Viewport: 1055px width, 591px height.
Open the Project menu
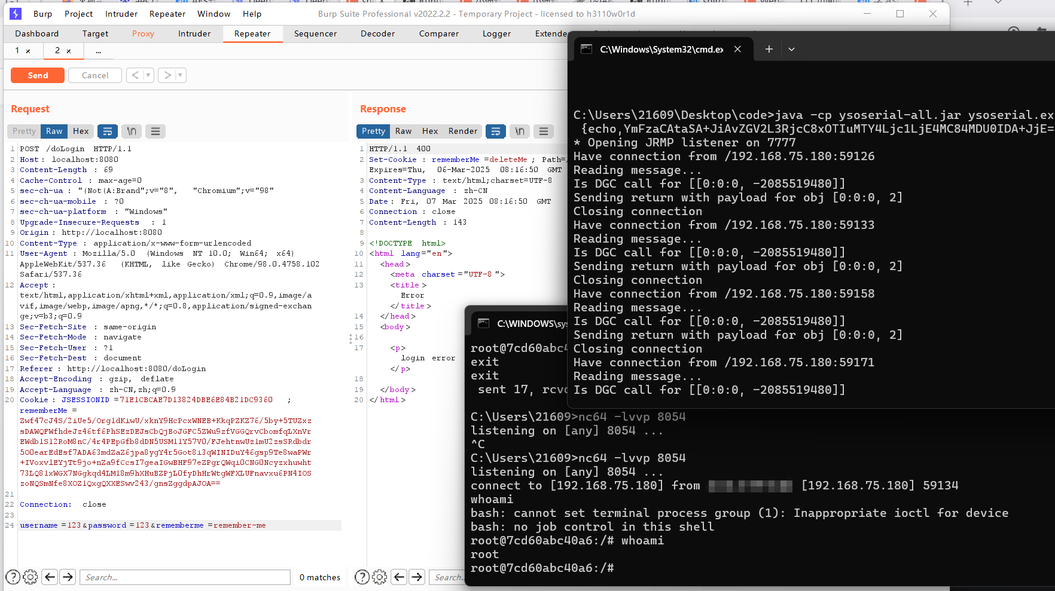tap(78, 14)
